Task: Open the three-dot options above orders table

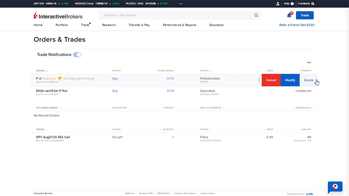Action: (309, 63)
